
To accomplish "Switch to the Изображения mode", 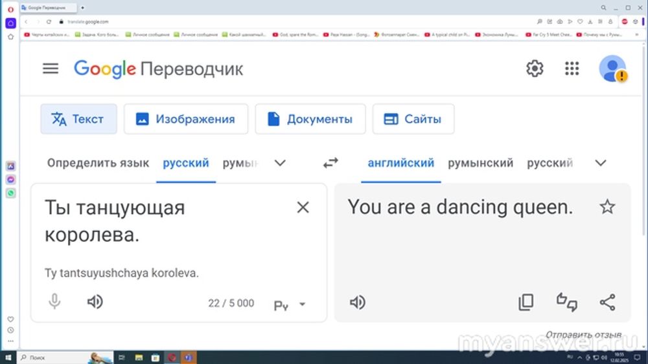I will click(x=186, y=119).
